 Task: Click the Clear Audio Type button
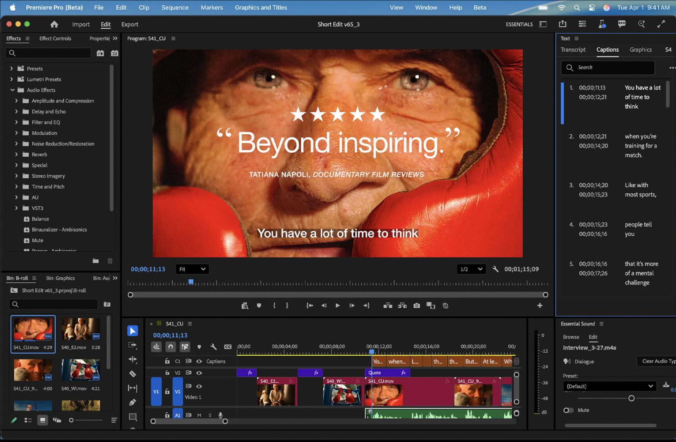[x=657, y=361]
